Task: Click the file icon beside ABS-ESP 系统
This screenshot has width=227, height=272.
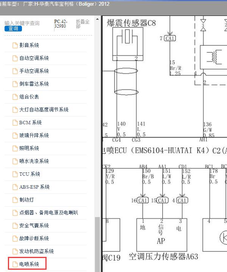Action: click(15, 187)
